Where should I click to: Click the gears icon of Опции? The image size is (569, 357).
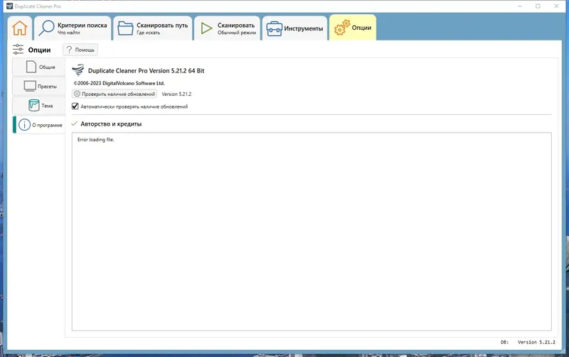click(342, 28)
